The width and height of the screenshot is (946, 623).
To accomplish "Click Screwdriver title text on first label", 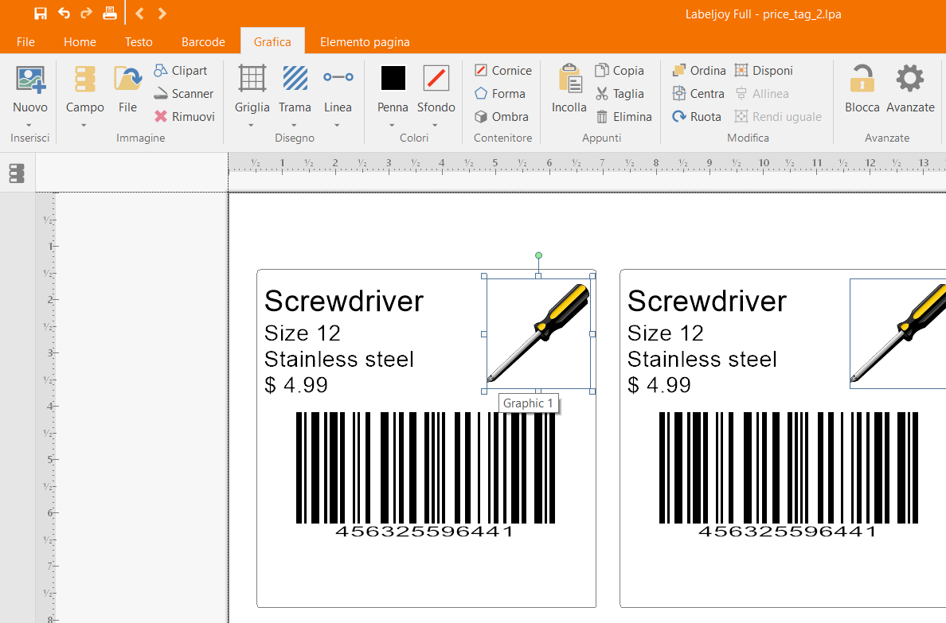I will click(x=344, y=301).
